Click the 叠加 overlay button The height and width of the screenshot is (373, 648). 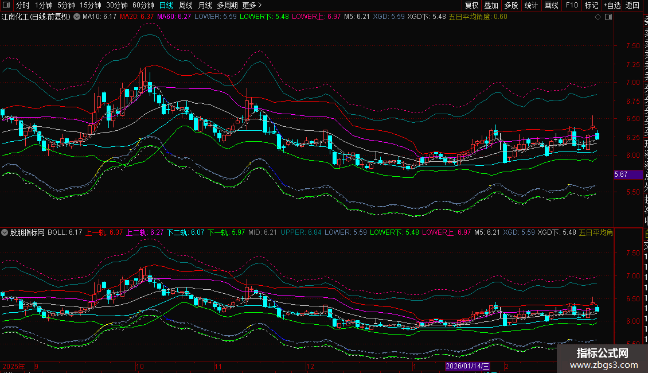tap(491, 5)
